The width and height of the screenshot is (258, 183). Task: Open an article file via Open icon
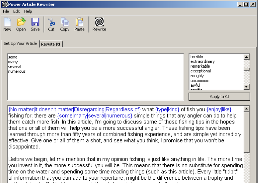click(21, 24)
